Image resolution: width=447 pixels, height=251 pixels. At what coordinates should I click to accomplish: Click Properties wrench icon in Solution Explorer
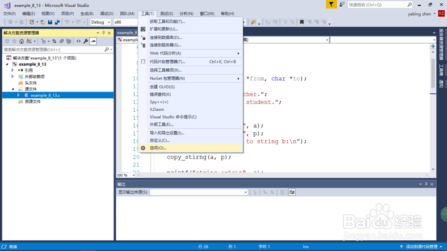coord(85,41)
